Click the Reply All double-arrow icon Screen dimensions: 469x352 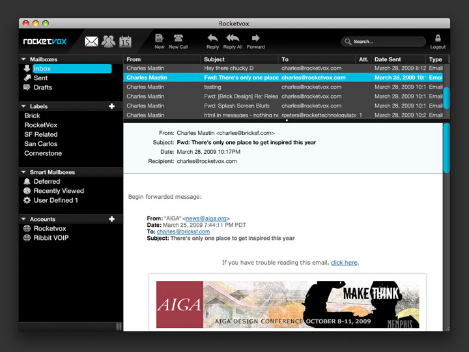[233, 38]
